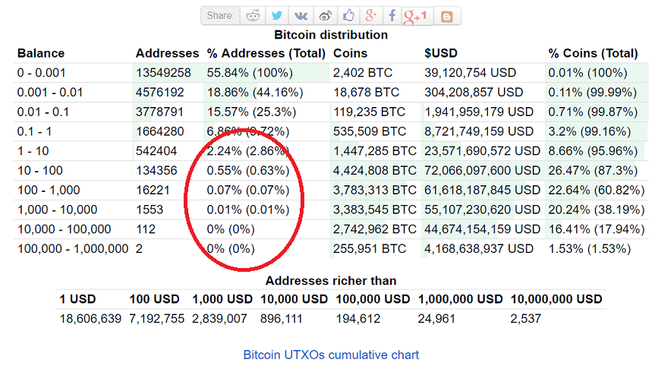Open Bitcoin UTXOs cumulative chart link
661x369 pixels.
click(x=331, y=355)
